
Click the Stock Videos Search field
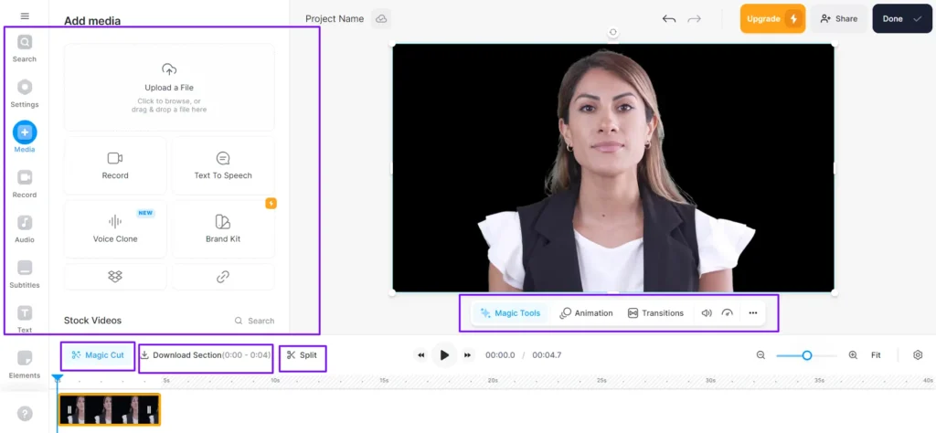(x=255, y=321)
